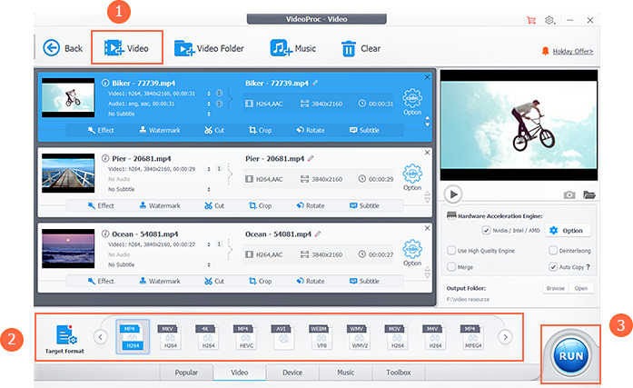Open Target Format settings
This screenshot has width=633, height=388.
[x=64, y=339]
